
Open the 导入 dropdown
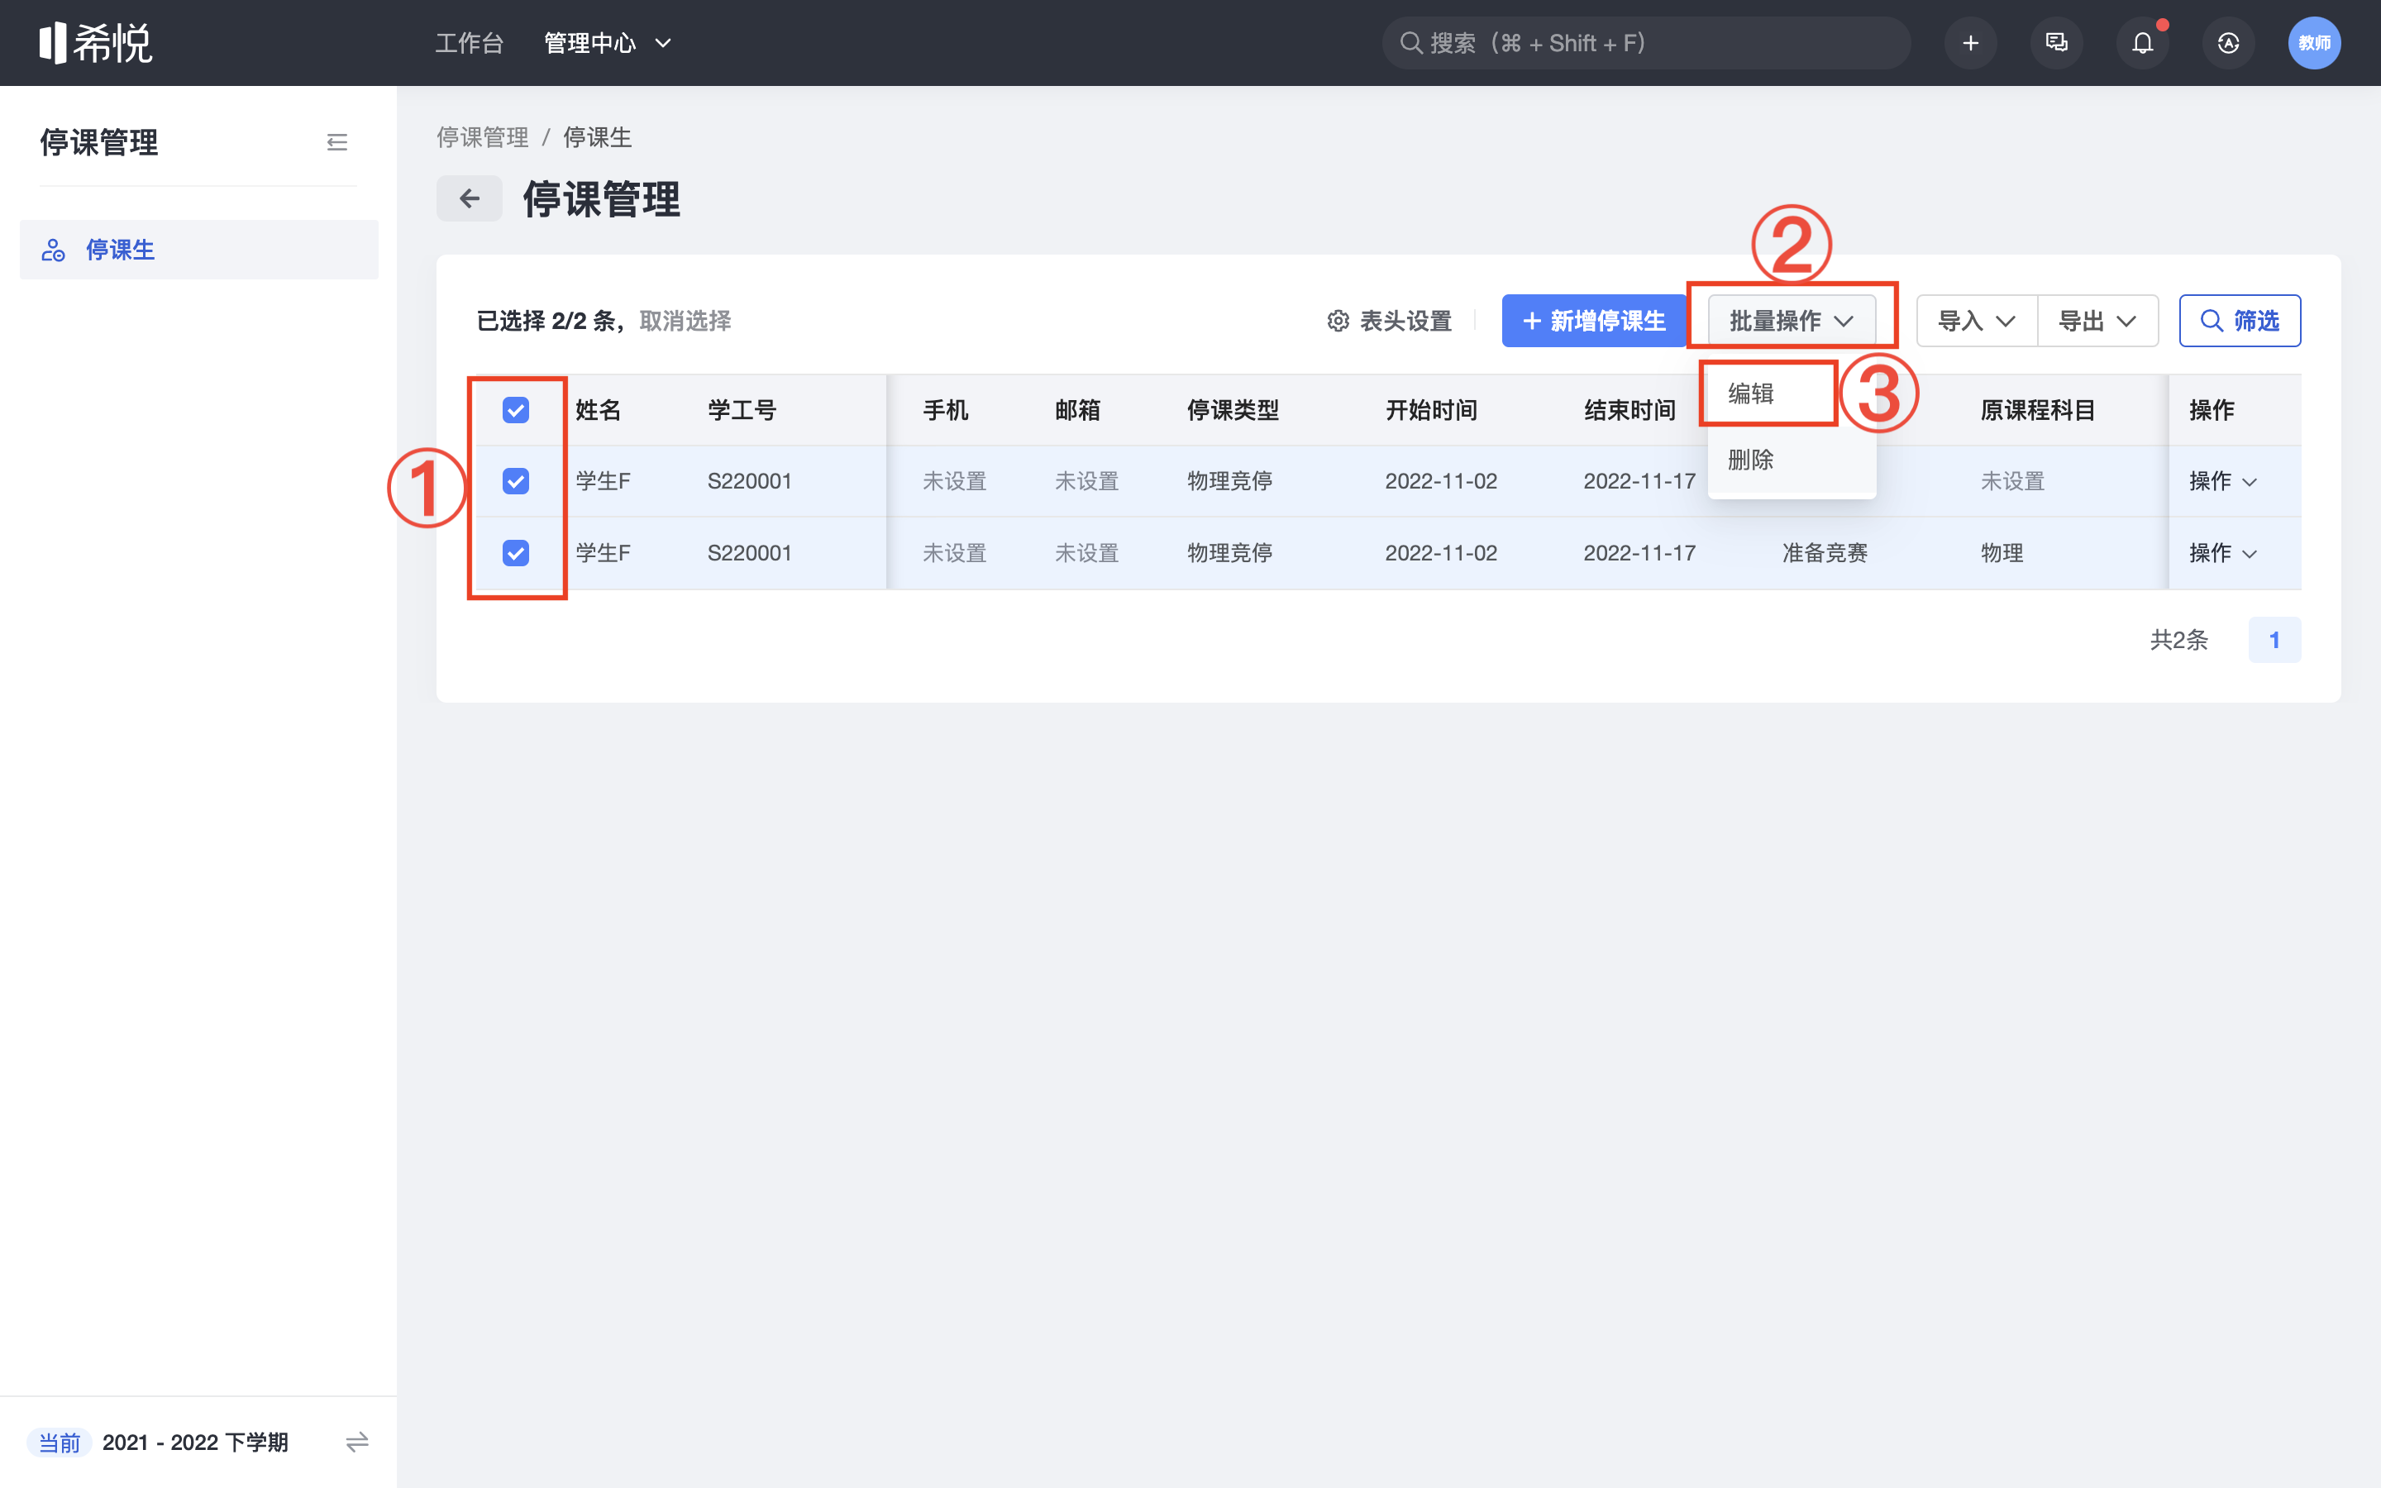1977,321
